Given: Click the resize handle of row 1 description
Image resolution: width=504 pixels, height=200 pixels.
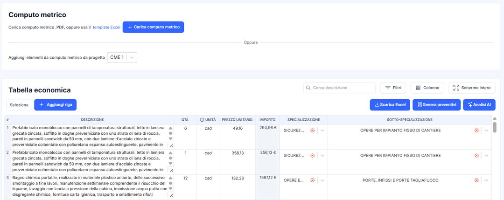Looking at the screenshot, I should tap(171, 145).
